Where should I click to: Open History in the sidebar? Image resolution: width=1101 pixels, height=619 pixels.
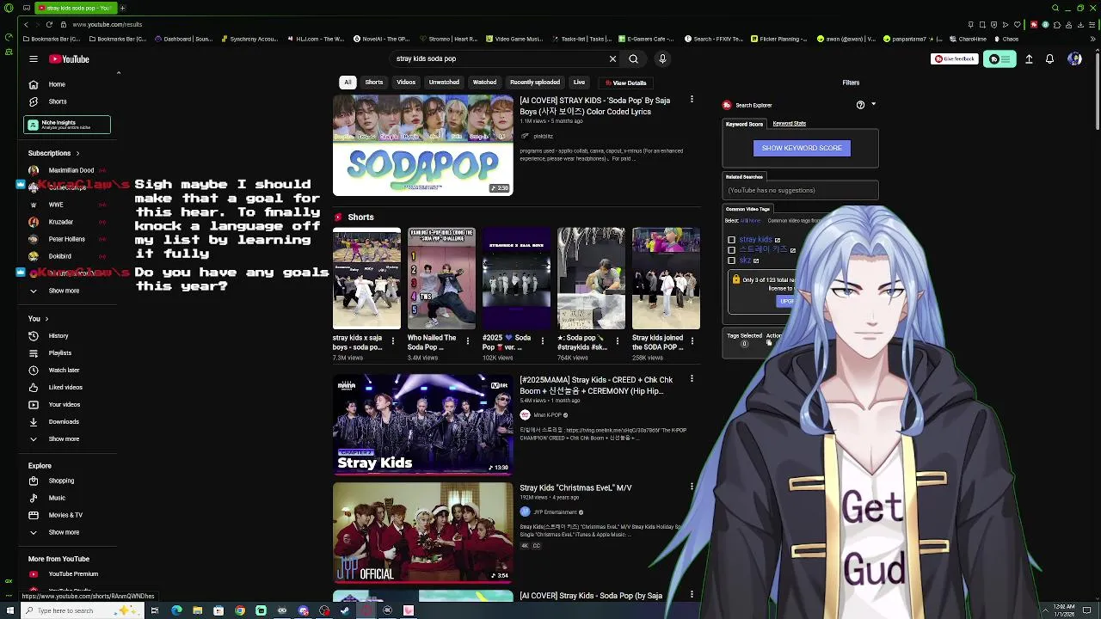[58, 336]
